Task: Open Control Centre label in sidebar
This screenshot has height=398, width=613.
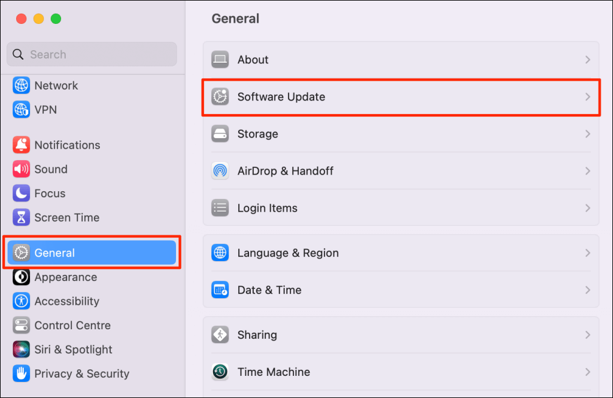Action: [x=72, y=326]
